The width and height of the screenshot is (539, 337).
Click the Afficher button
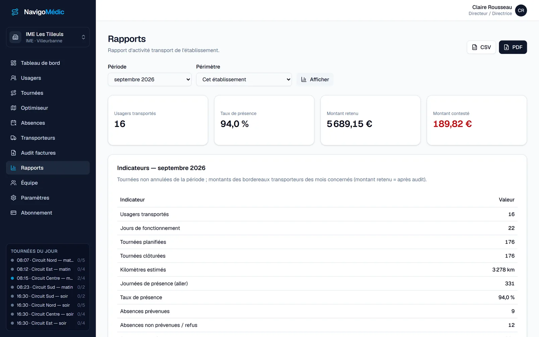[x=315, y=80]
